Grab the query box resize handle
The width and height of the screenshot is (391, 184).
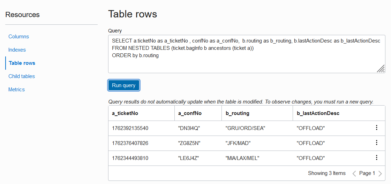pyautogui.click(x=381, y=69)
